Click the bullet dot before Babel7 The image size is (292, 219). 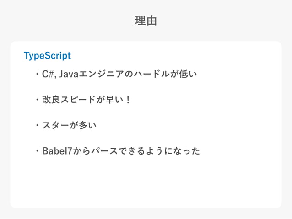tap(38, 151)
